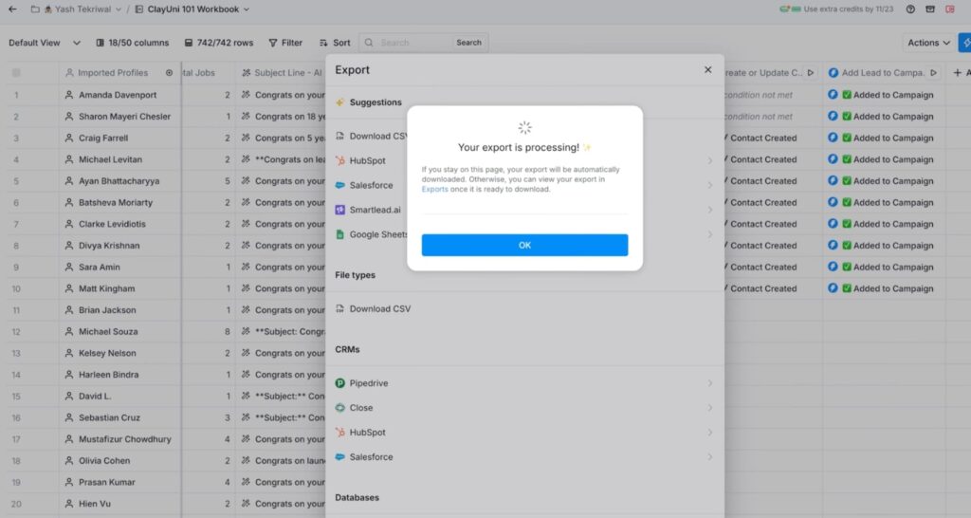Open the Exports link in the dialog
Image resolution: width=971 pixels, height=518 pixels.
(x=434, y=189)
